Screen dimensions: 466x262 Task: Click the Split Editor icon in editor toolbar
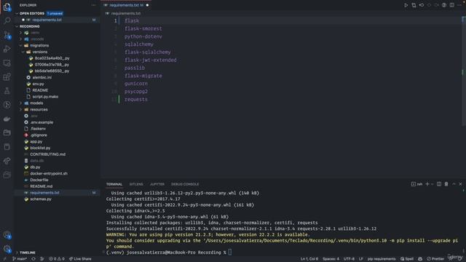tap(451, 5)
